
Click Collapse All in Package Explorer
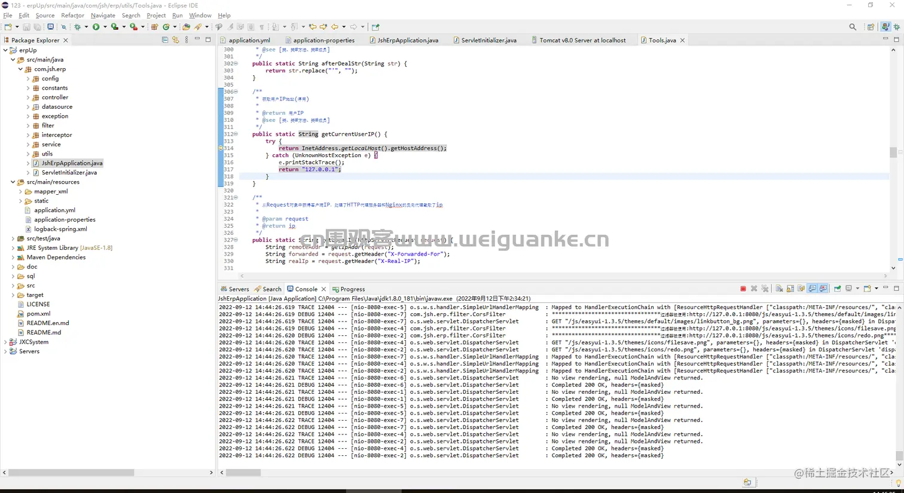pos(165,40)
